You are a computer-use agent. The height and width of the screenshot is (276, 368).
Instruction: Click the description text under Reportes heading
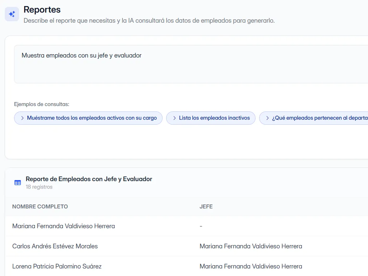pyautogui.click(x=149, y=20)
